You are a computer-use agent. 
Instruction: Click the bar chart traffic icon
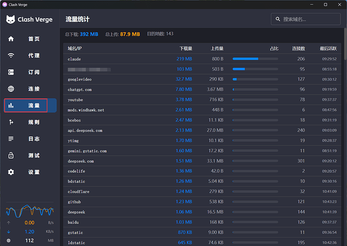[x=11, y=105]
